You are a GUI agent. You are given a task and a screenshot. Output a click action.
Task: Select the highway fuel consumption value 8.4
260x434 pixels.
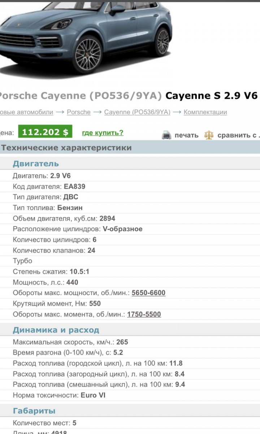pyautogui.click(x=180, y=374)
